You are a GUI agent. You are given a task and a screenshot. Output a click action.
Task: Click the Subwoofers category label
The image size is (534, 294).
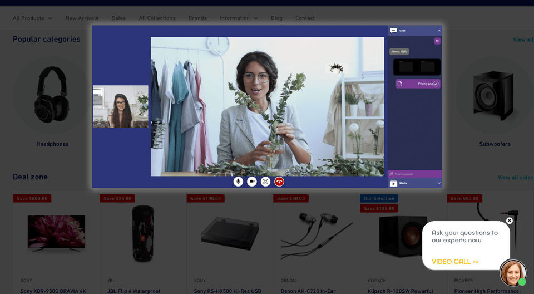[495, 144]
